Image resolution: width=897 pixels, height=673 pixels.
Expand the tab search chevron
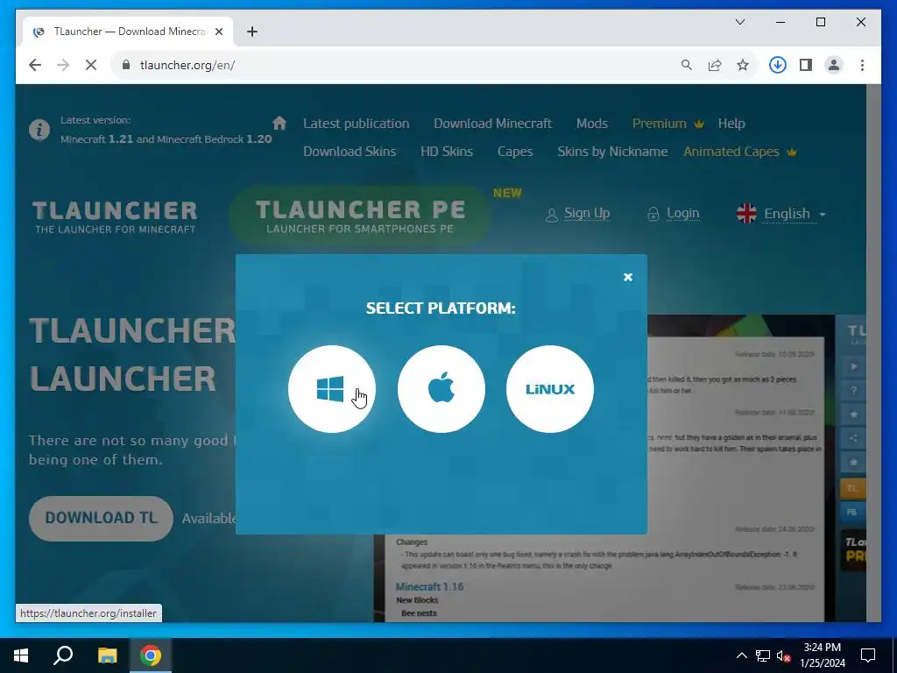click(739, 22)
